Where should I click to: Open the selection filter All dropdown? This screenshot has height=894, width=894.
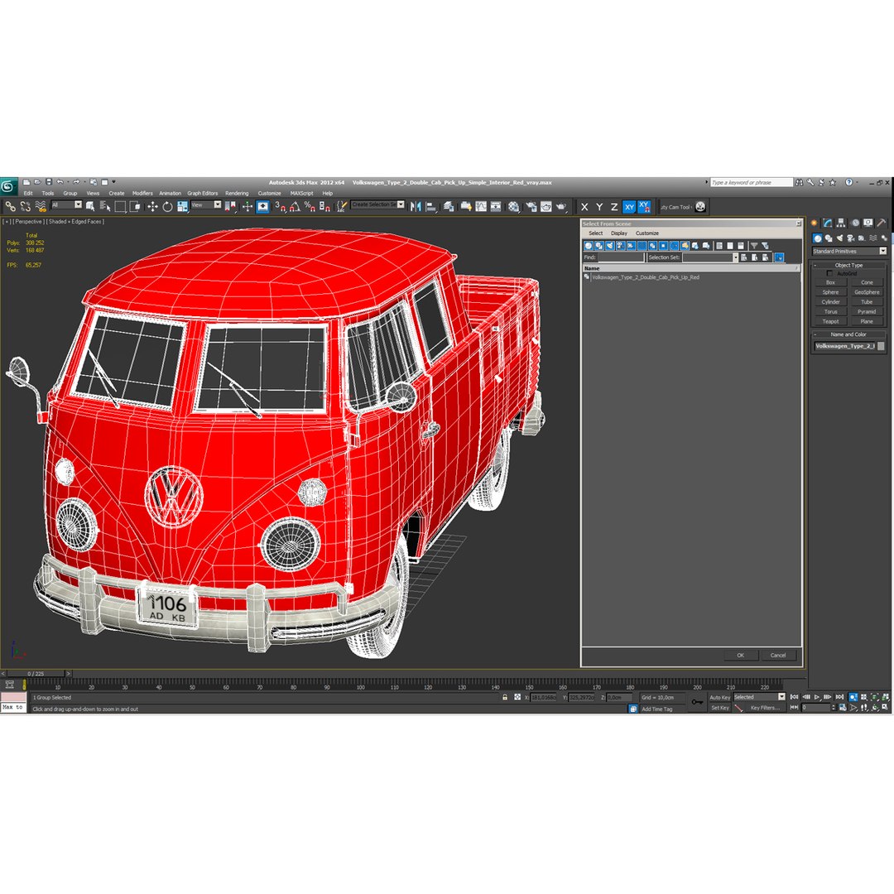(67, 204)
